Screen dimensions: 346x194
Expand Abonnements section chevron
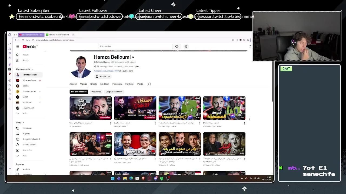tap(32, 70)
